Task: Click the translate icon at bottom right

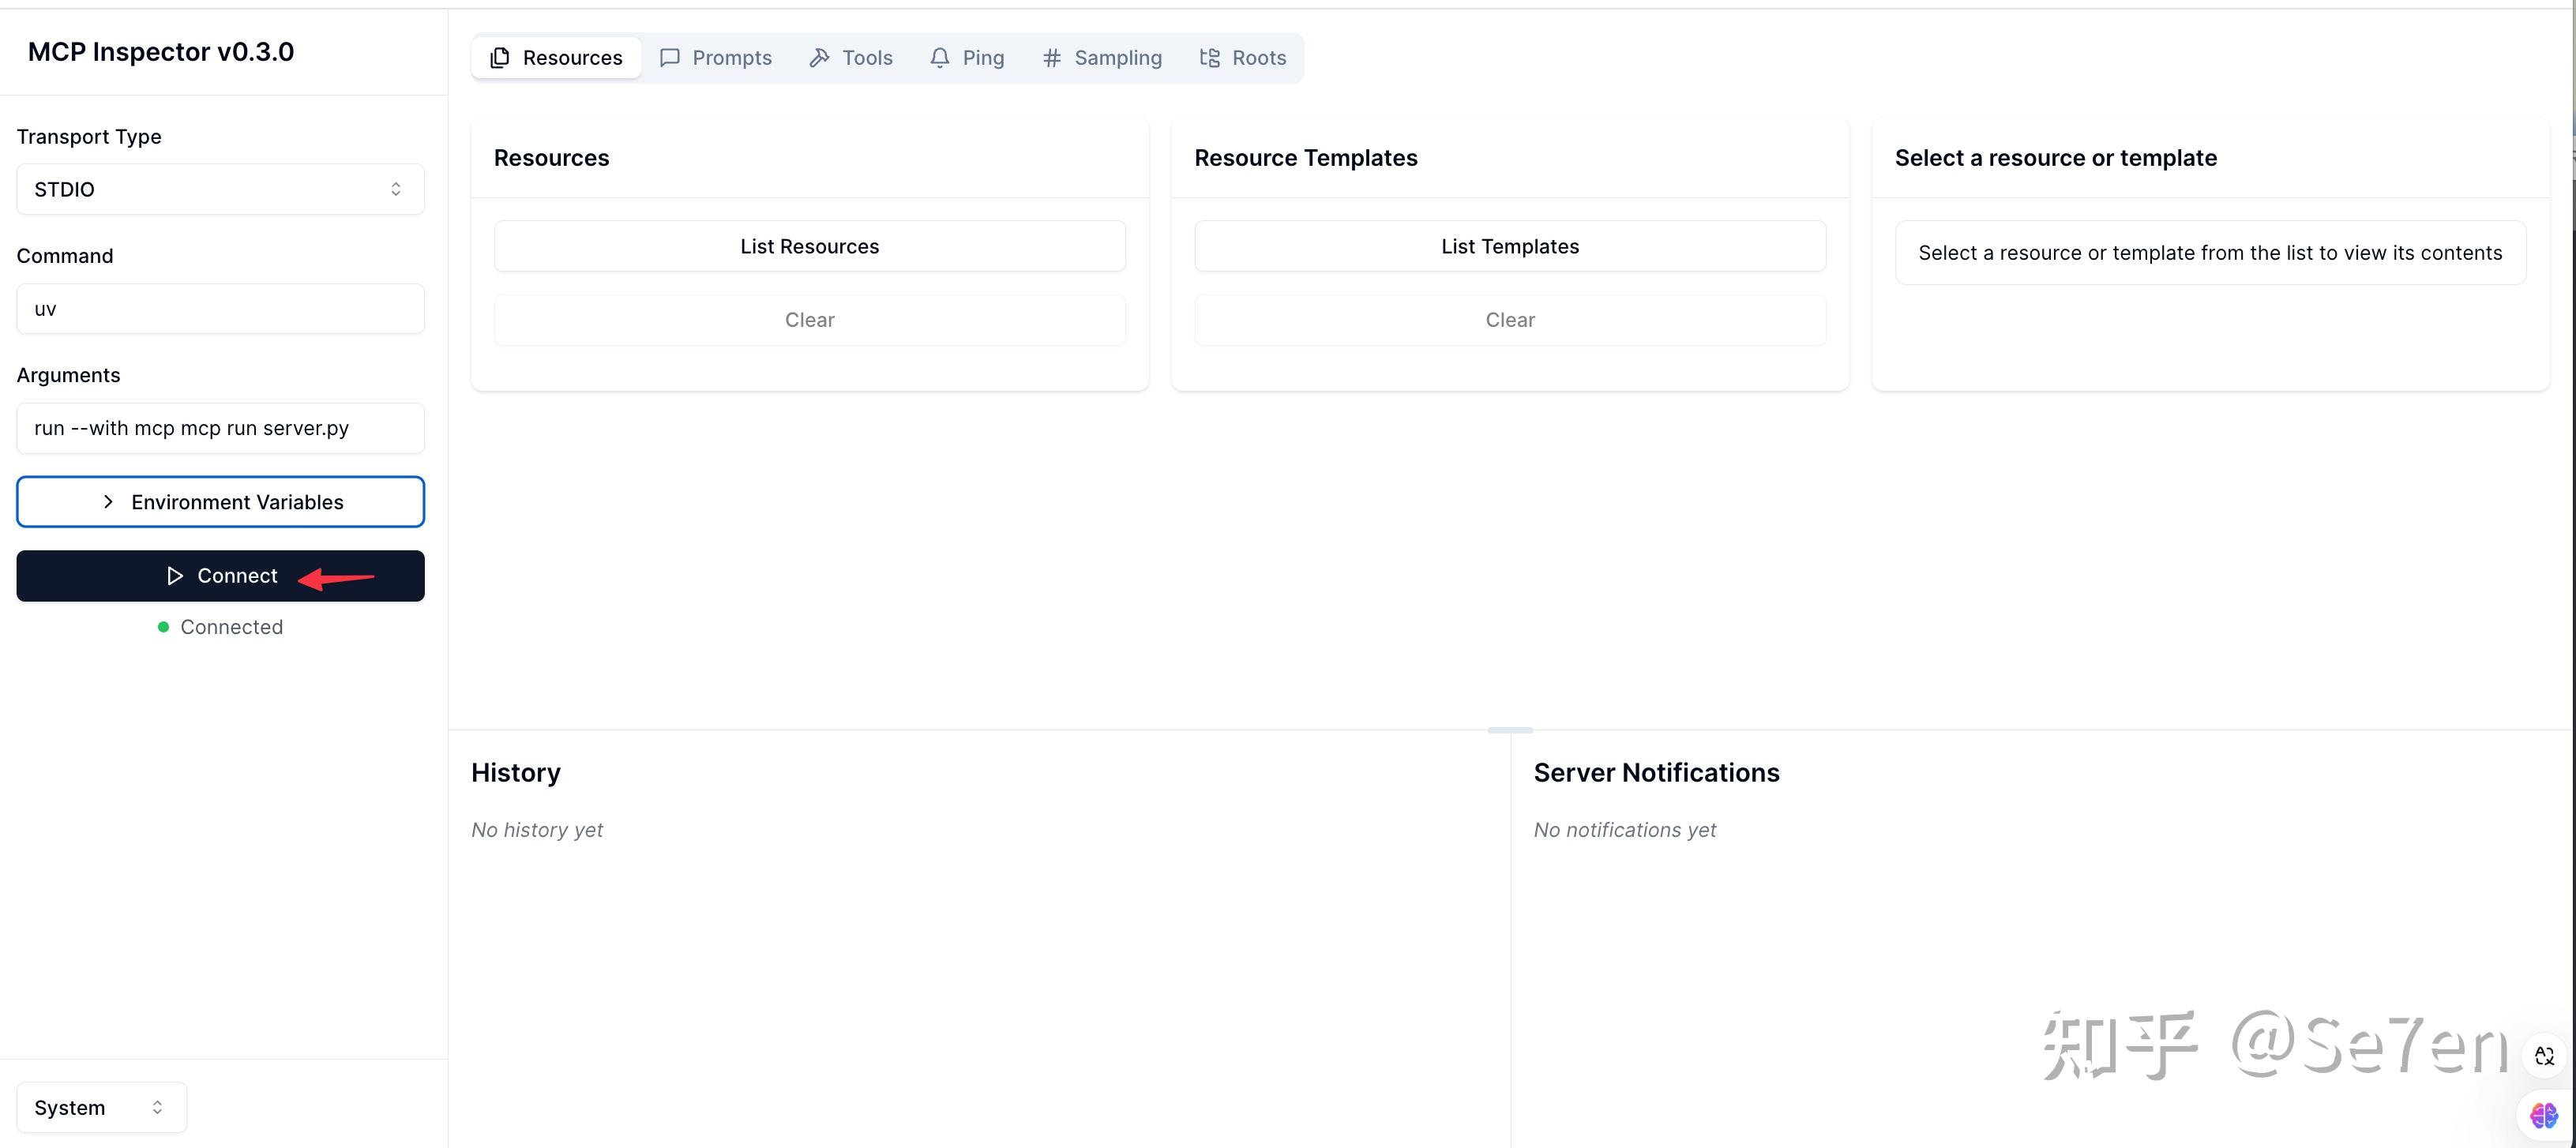Action: click(x=2544, y=1056)
